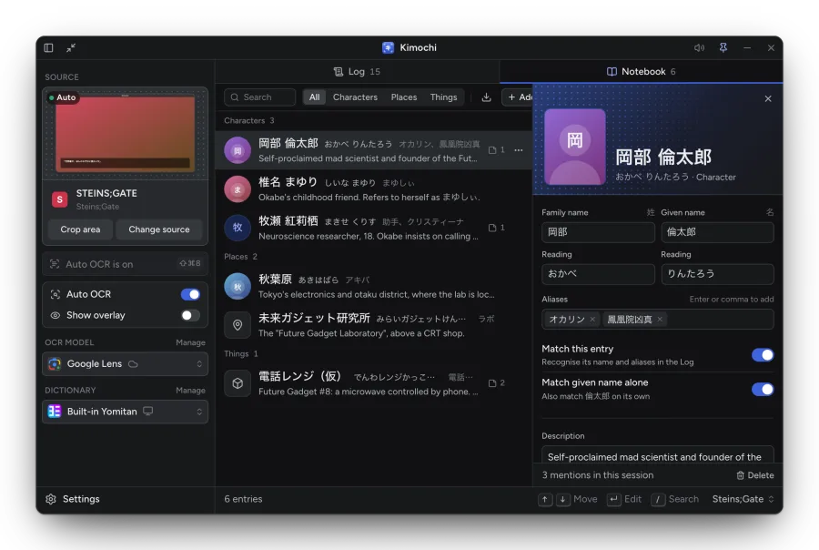This screenshot has width=819, height=550.
Task: Click the Family name field 岡部
Action: pyautogui.click(x=598, y=232)
